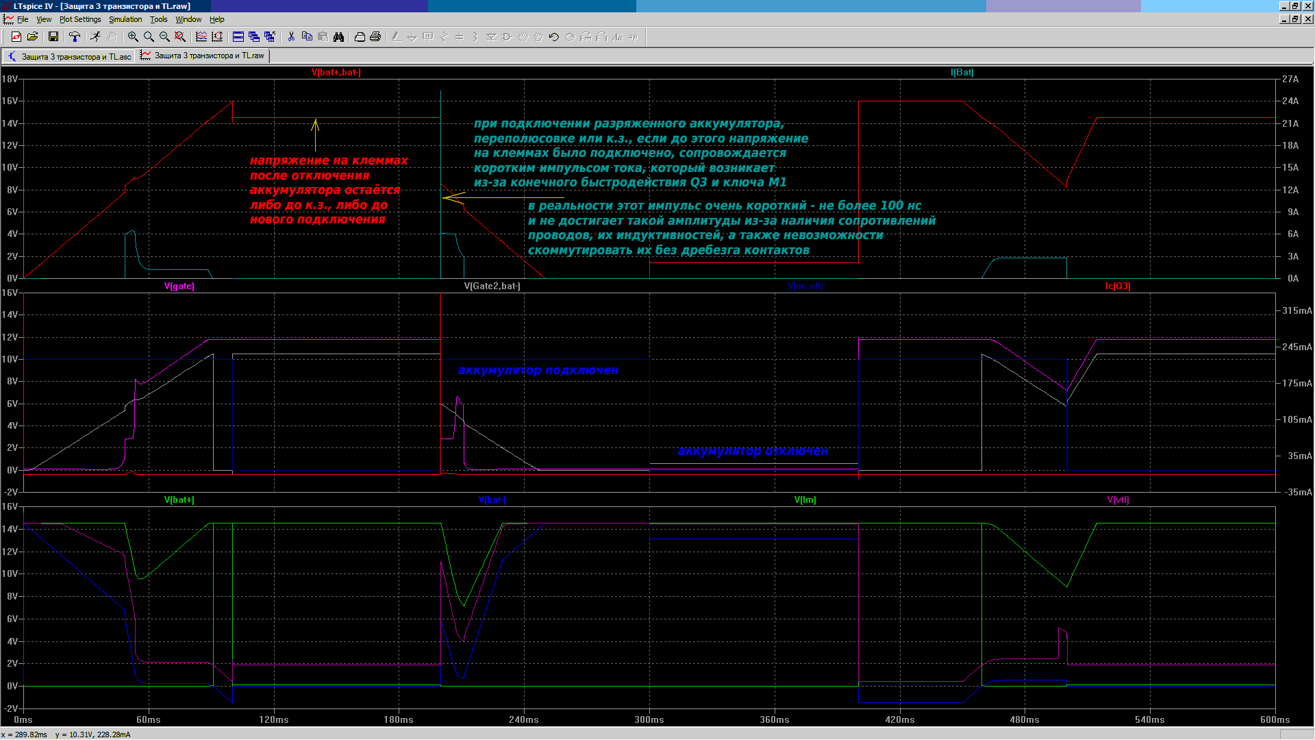Open the pick visible traces icon

tap(201, 37)
